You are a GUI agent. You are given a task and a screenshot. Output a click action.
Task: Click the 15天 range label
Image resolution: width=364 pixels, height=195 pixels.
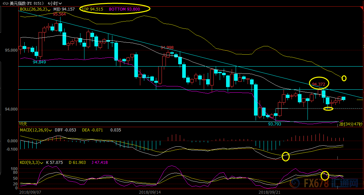tap(23, 124)
